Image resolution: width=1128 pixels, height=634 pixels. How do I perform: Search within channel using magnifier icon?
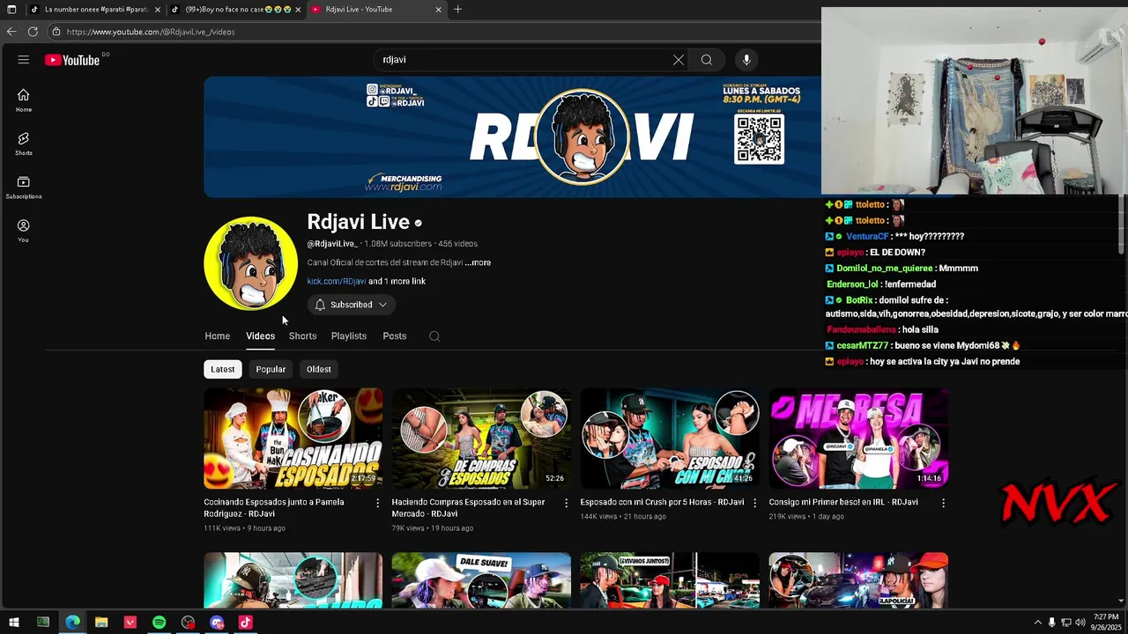(x=434, y=336)
